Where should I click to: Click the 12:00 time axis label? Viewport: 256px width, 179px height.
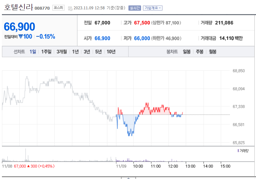tap(173, 166)
